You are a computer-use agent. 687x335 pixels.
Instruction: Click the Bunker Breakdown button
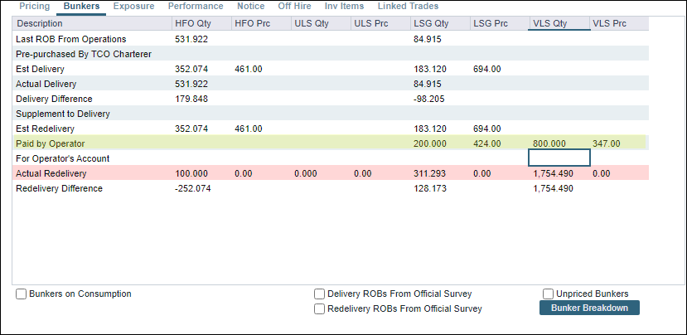[589, 308]
